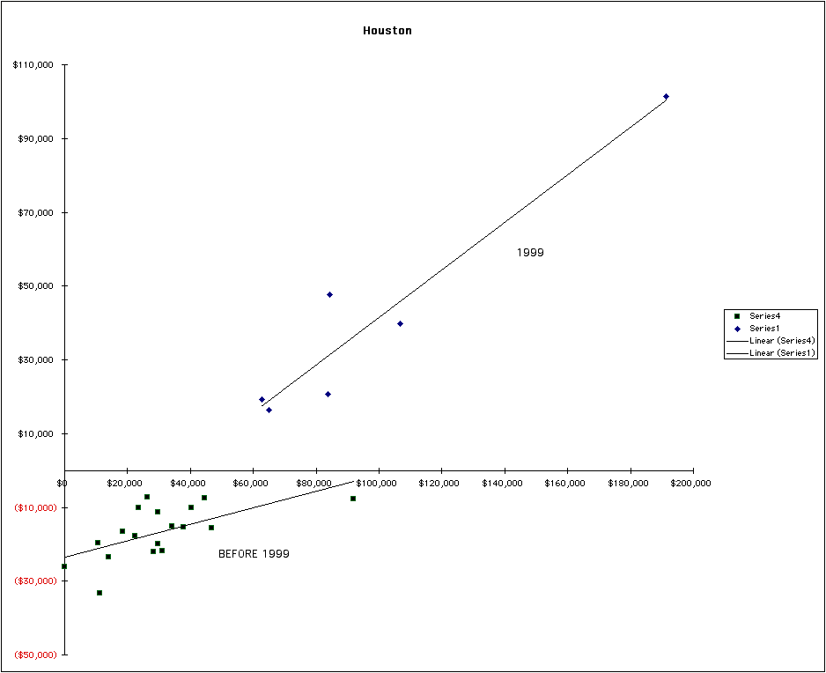826x673 pixels.
Task: Click the red ($10,000) y-axis label
Action: coord(35,508)
